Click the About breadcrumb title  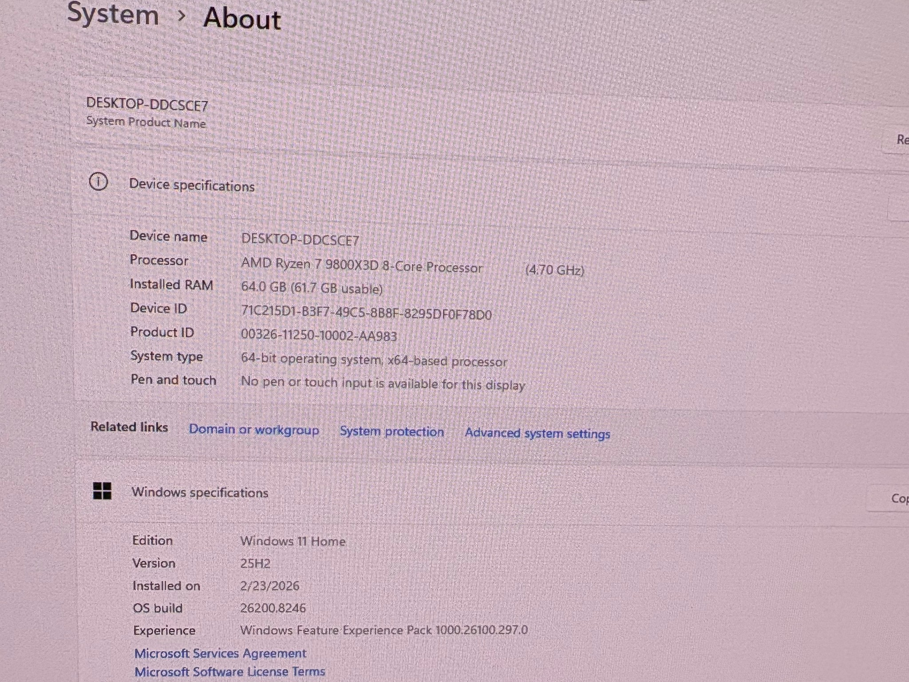(242, 19)
